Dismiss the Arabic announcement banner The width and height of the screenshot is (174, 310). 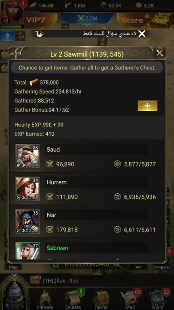(142, 34)
